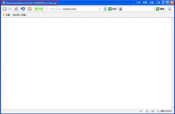Bookmark page with the star icon in address bar

coord(100,9)
